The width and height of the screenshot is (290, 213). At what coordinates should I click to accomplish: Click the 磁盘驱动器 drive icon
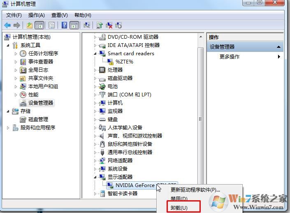(102, 79)
